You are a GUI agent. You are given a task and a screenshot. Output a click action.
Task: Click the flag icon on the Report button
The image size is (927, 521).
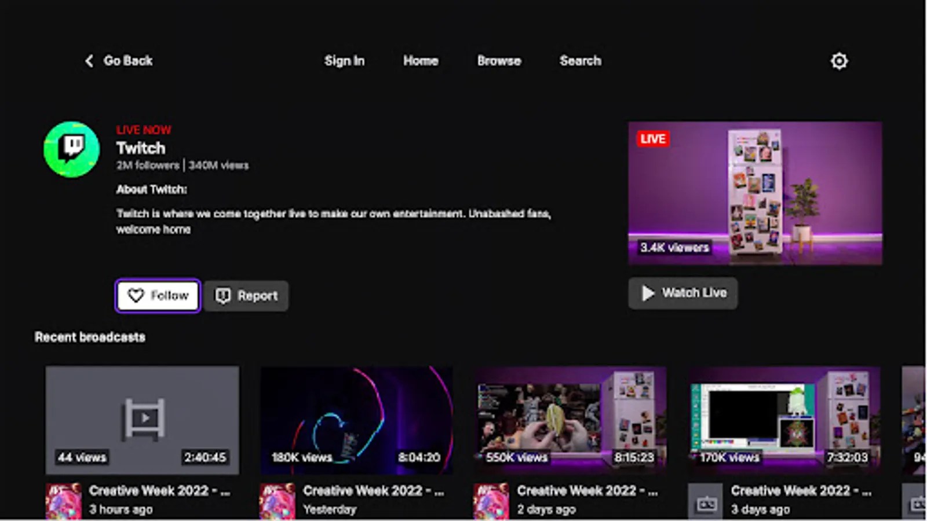pyautogui.click(x=222, y=296)
